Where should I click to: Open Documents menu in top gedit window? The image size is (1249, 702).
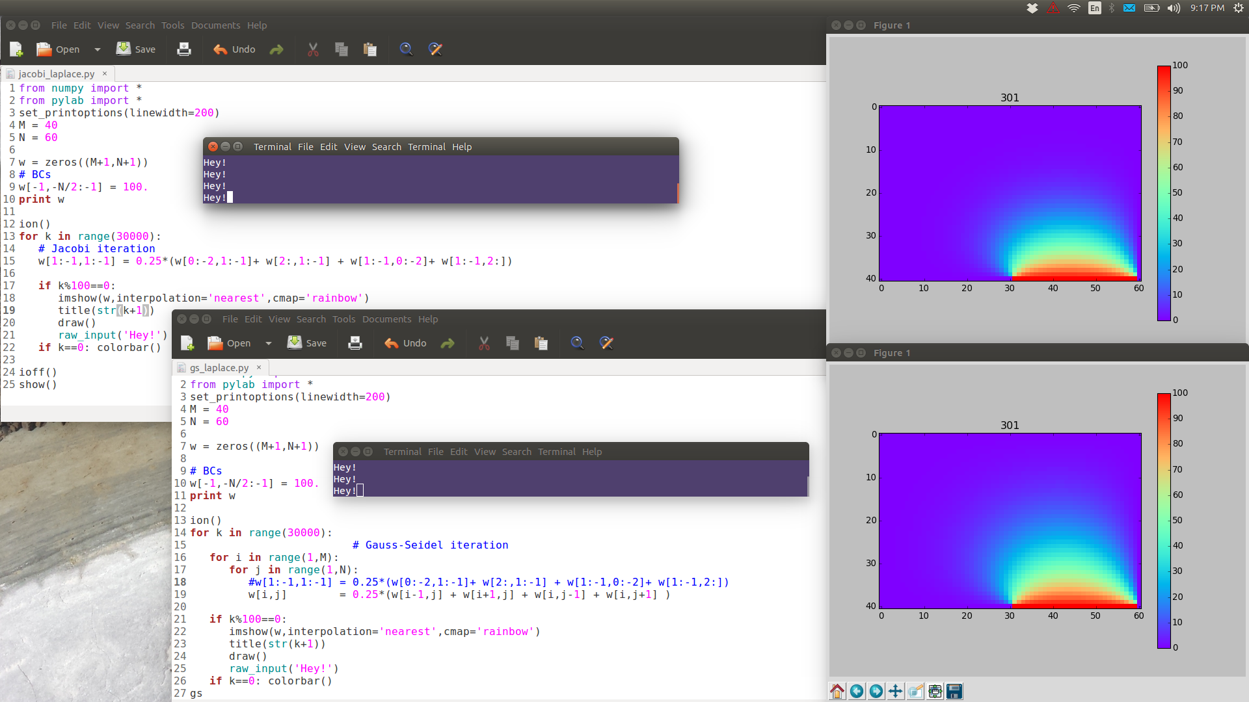coord(215,25)
